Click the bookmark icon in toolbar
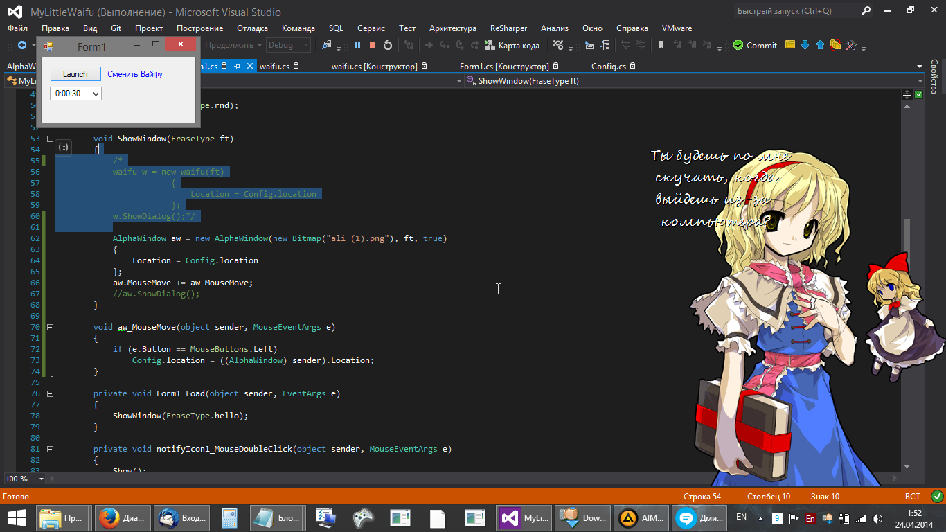 pos(661,45)
